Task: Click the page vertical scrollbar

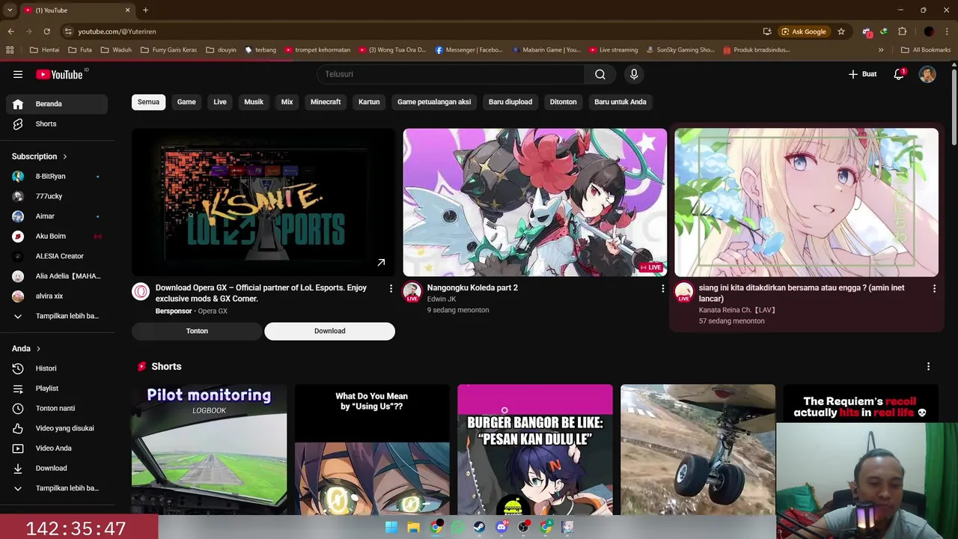Action: (954, 109)
